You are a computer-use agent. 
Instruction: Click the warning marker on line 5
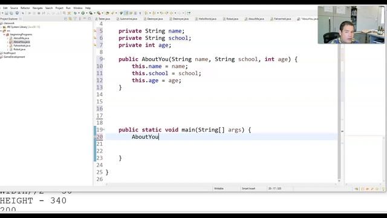coord(95,31)
